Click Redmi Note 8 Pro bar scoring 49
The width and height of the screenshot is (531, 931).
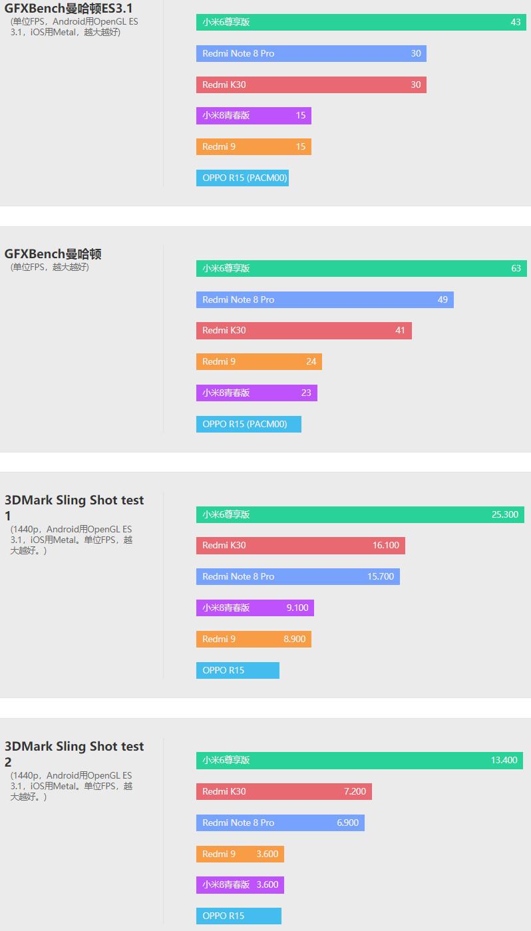click(325, 299)
